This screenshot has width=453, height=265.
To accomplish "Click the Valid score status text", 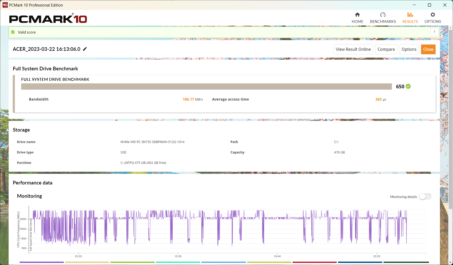I will [x=27, y=32].
